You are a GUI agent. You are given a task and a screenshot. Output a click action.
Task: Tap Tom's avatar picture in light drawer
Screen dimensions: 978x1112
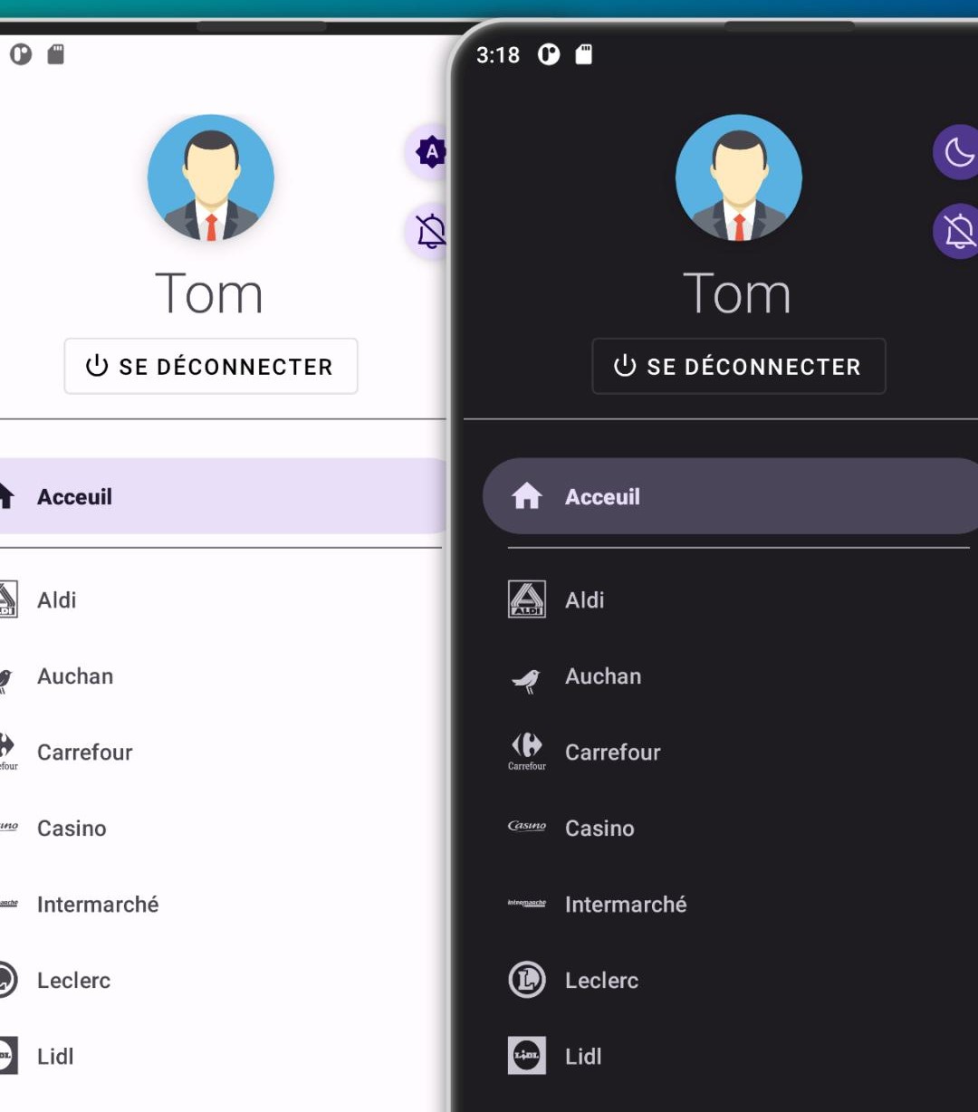coord(211,177)
